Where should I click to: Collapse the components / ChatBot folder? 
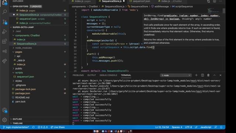tap(27, 35)
